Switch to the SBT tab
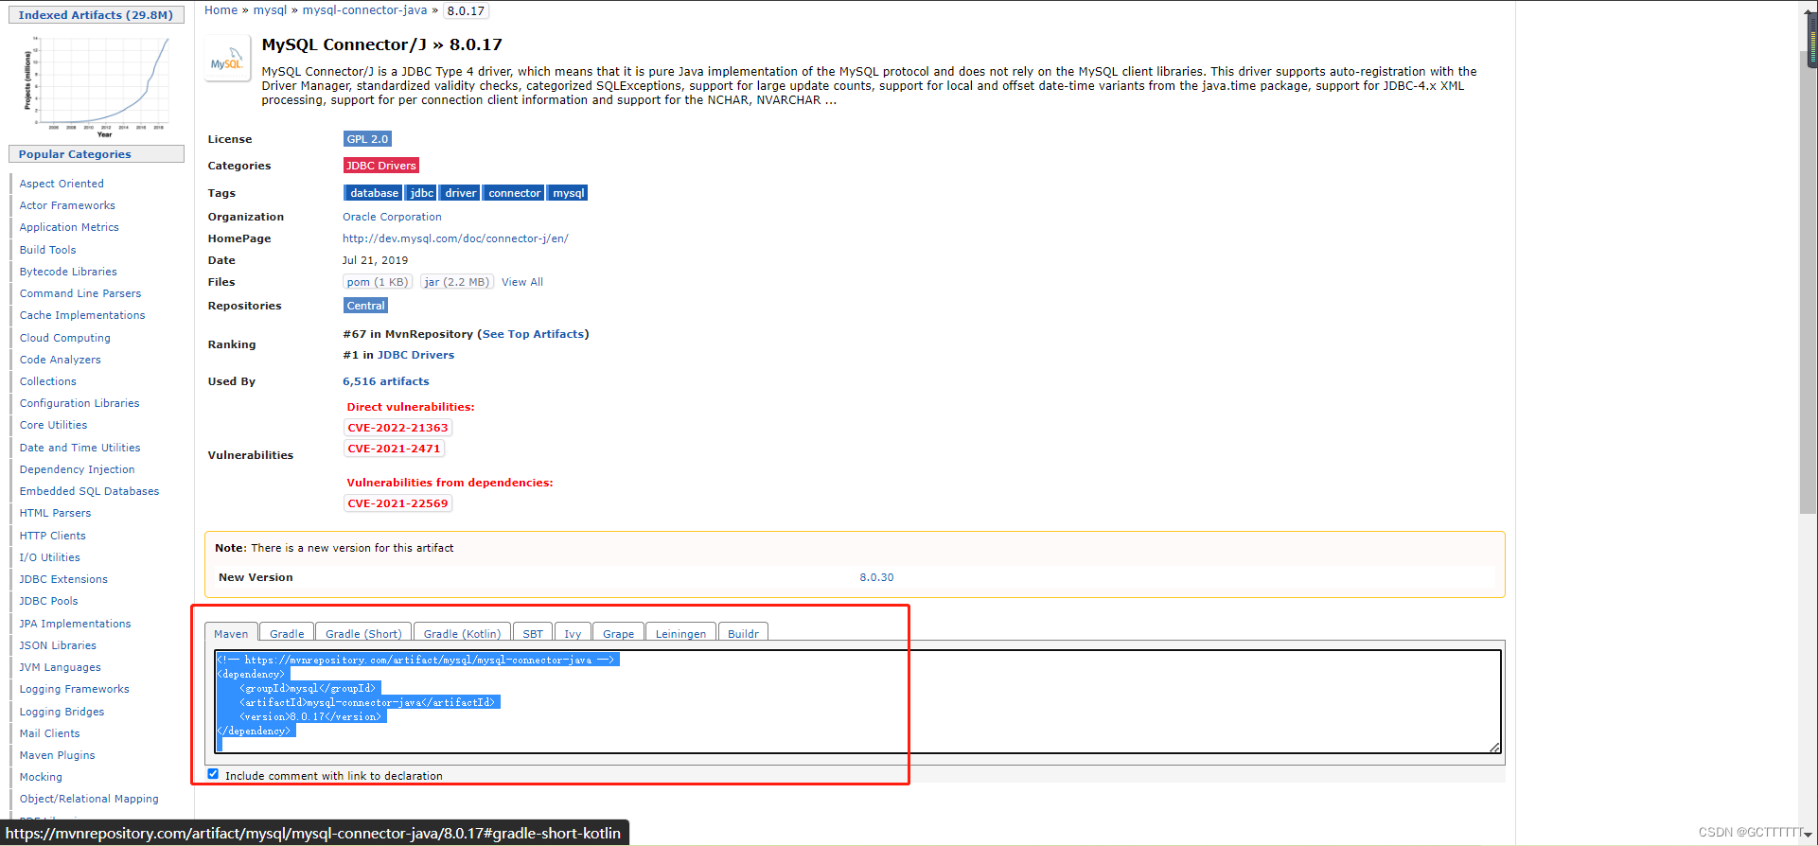1818x846 pixels. 533,633
